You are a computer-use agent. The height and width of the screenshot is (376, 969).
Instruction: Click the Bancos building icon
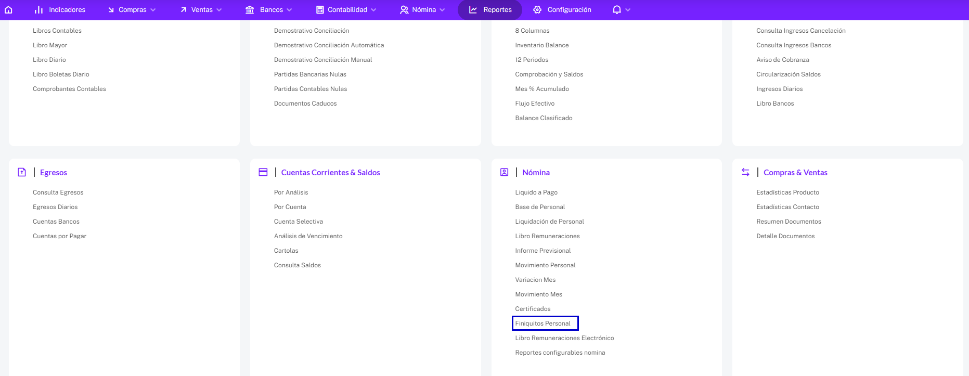[x=250, y=10]
